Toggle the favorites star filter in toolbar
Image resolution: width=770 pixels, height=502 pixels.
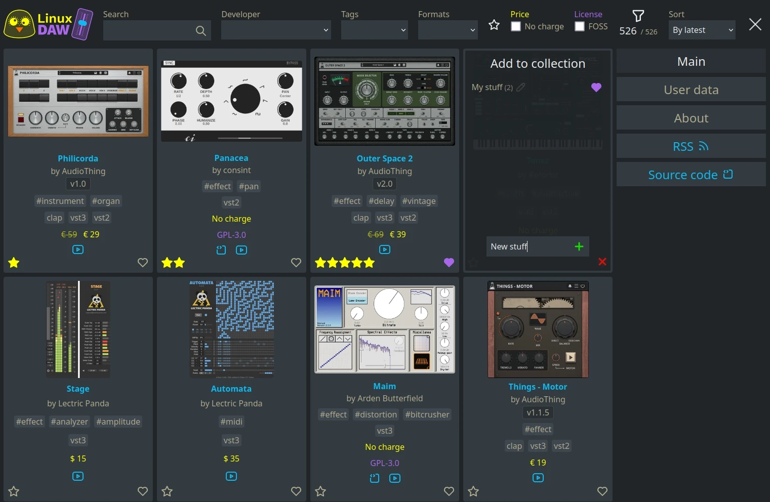(x=494, y=25)
